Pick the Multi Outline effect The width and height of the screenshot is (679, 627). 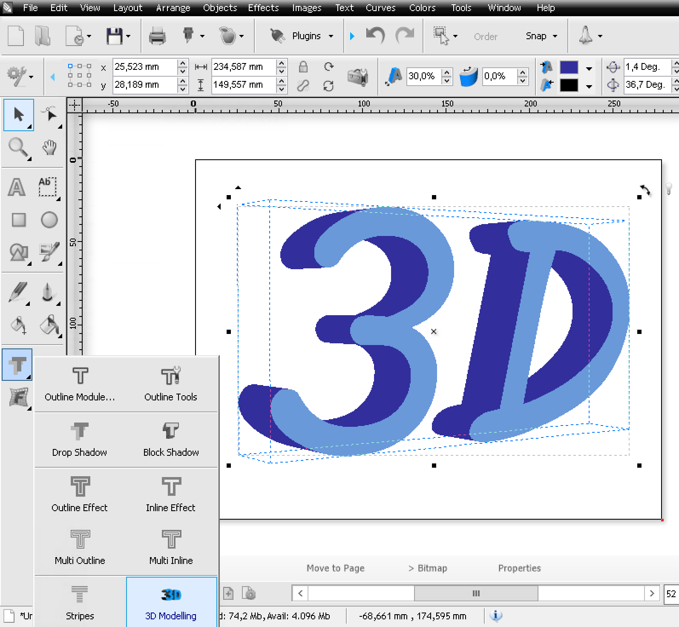click(80, 547)
